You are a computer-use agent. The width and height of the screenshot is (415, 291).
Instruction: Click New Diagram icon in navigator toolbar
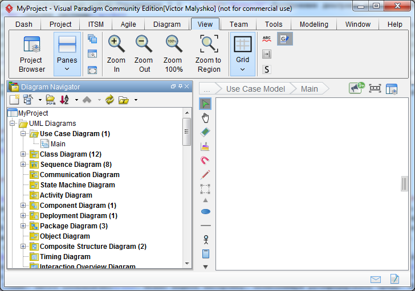tap(14, 100)
